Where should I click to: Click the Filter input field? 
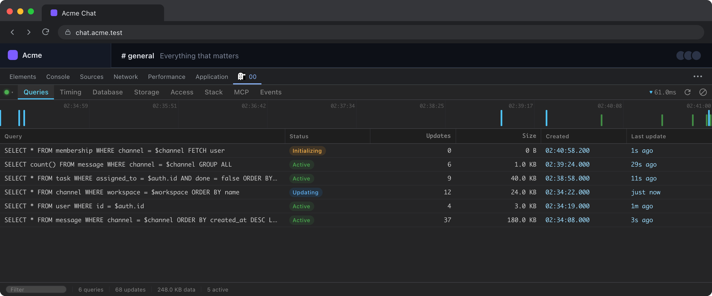36,289
